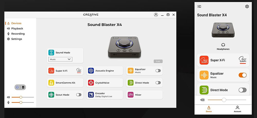This screenshot has height=118, width=257.
Task: Open the Acoustic Engine icon in desktop app
Action: point(91,71)
